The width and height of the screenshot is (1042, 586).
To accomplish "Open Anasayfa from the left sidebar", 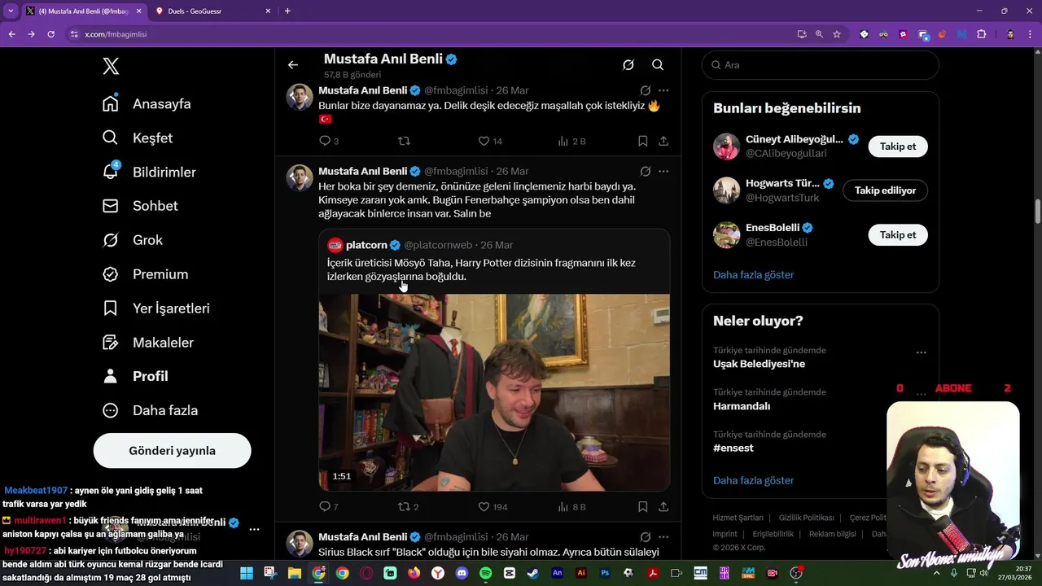I will pyautogui.click(x=147, y=104).
